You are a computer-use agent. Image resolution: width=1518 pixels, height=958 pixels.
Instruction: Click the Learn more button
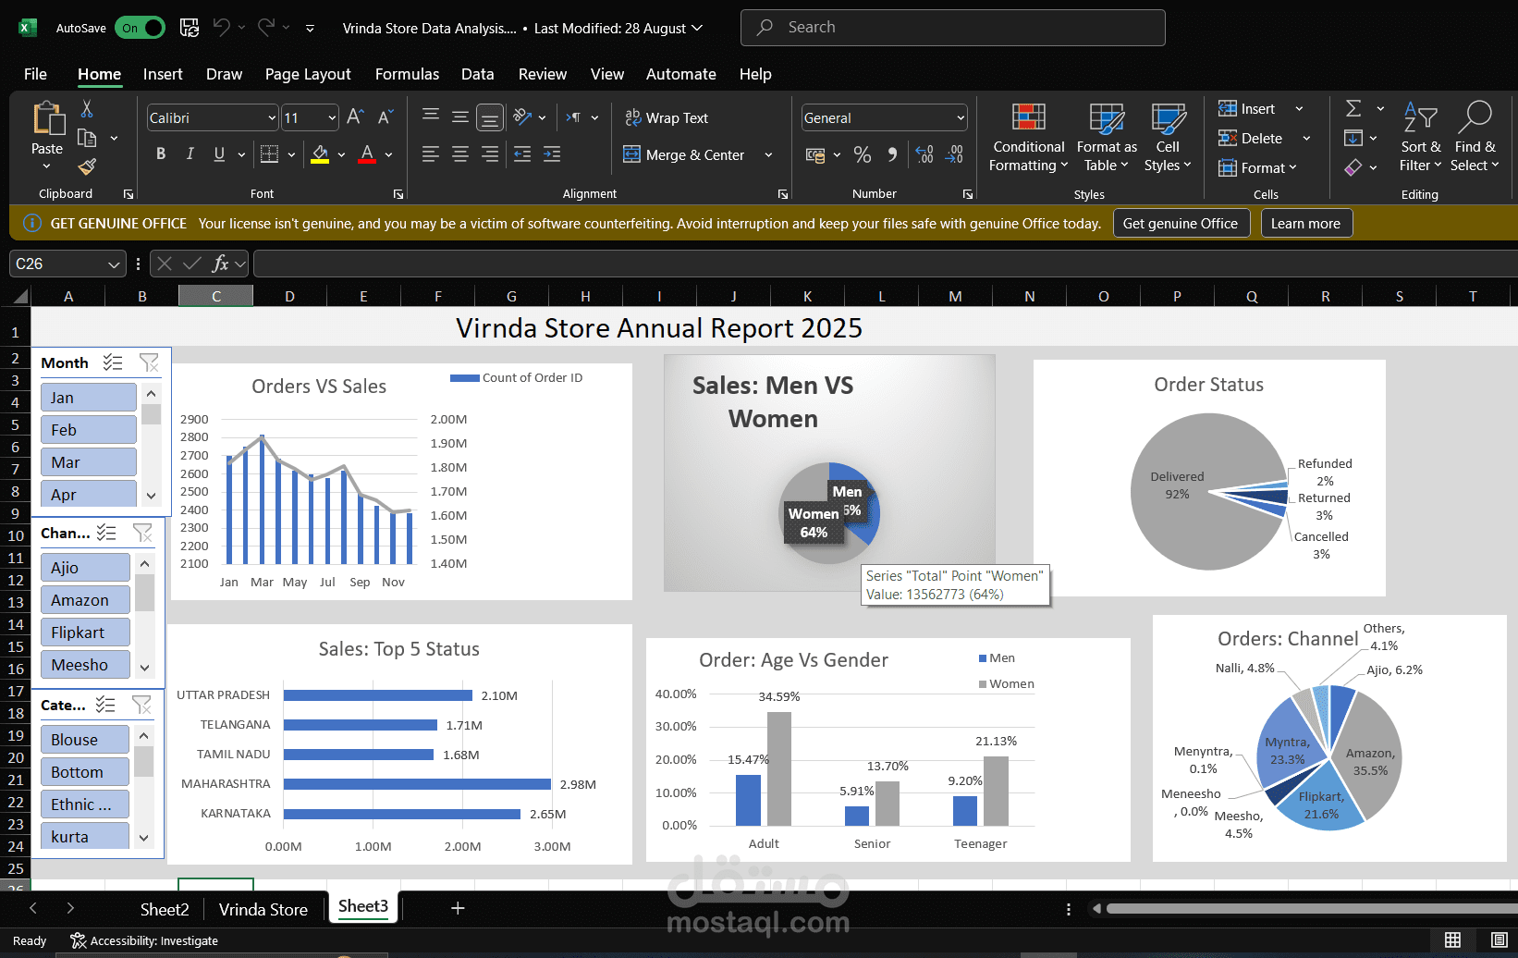pyautogui.click(x=1305, y=223)
